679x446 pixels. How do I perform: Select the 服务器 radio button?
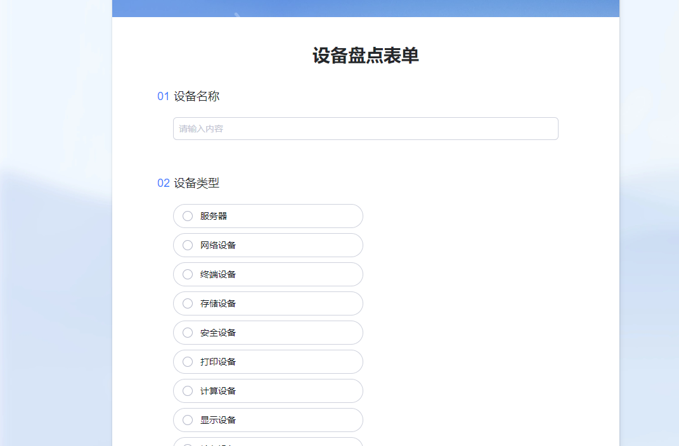[188, 216]
